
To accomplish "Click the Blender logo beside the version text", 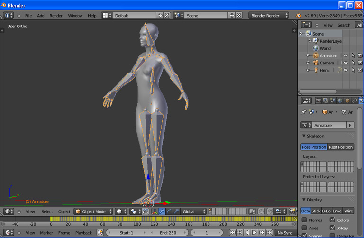I will click(x=298, y=16).
